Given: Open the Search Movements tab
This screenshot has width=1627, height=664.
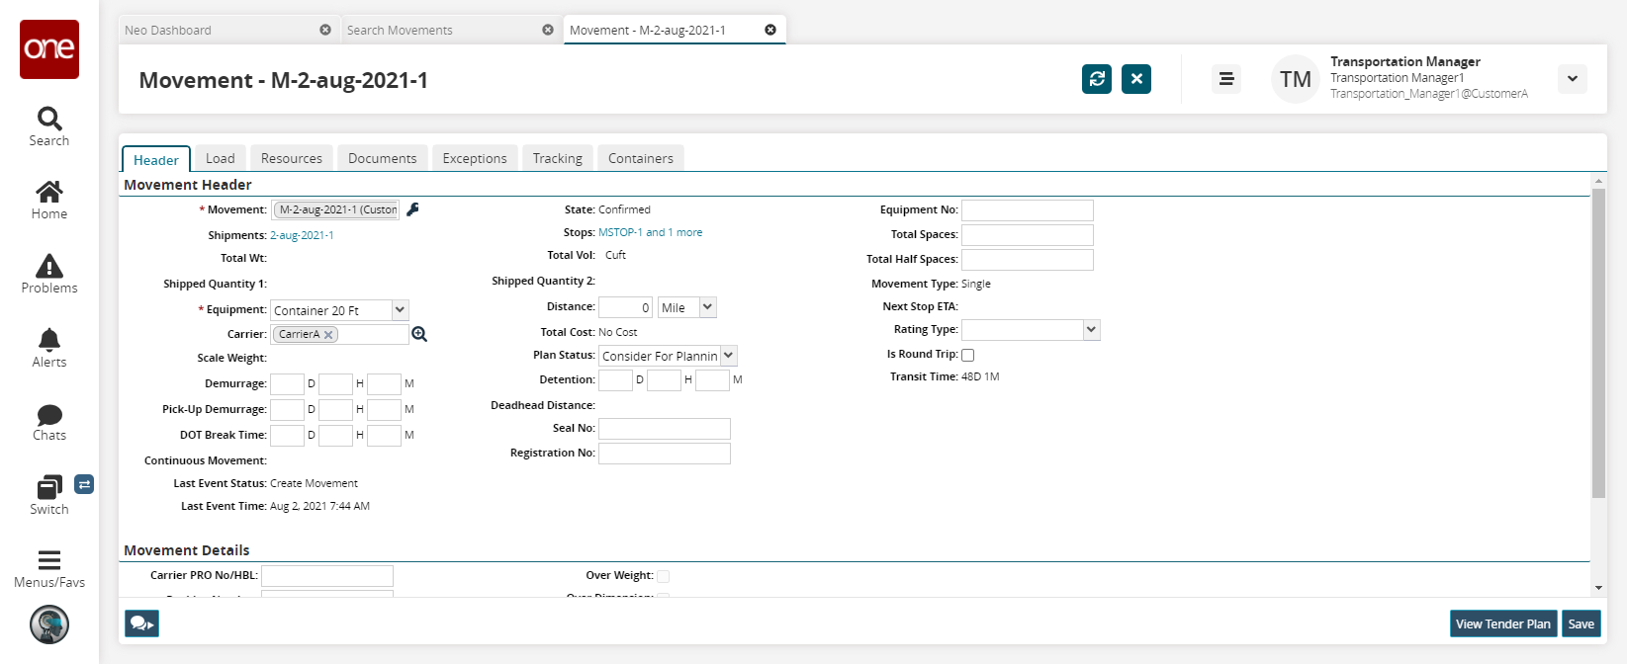Looking at the screenshot, I should click(x=400, y=31).
